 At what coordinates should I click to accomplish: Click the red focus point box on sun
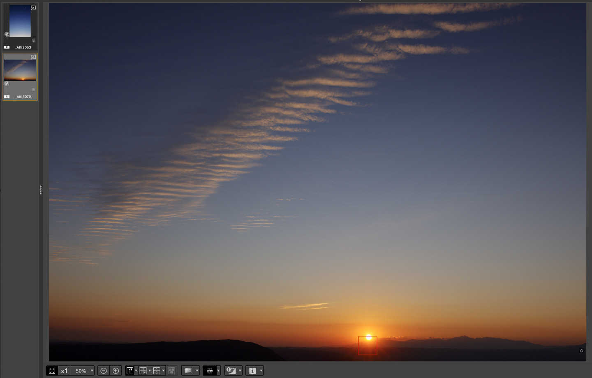click(368, 346)
